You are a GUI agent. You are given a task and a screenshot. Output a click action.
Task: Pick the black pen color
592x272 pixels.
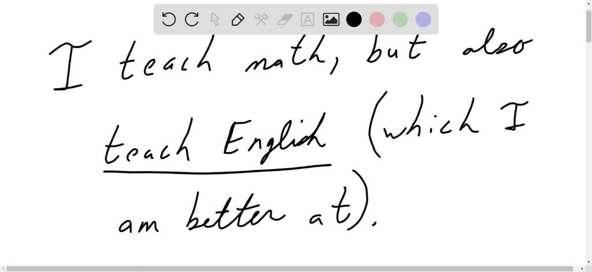(354, 19)
